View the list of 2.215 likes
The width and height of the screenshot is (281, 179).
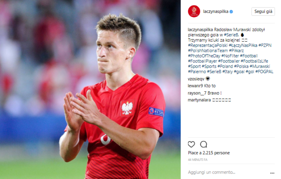[209, 153]
